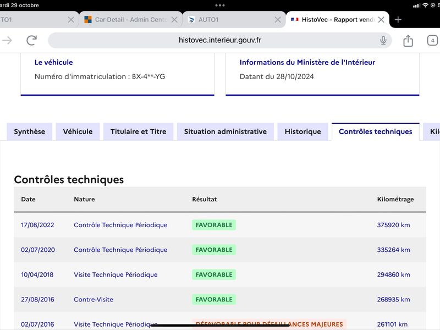Click the registration number BX-4**-YG text

point(148,76)
